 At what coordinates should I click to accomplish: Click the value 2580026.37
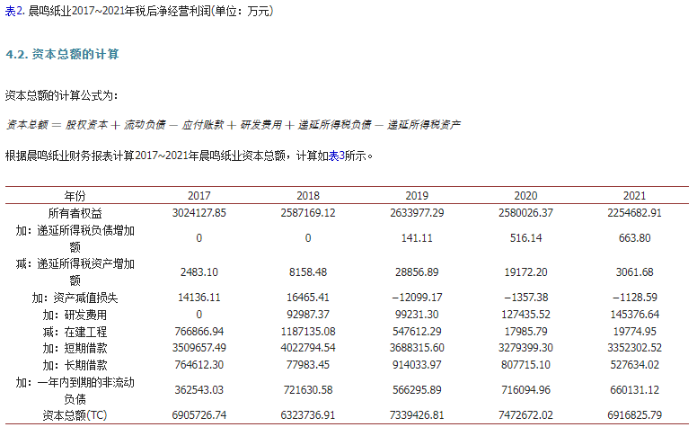(525, 213)
